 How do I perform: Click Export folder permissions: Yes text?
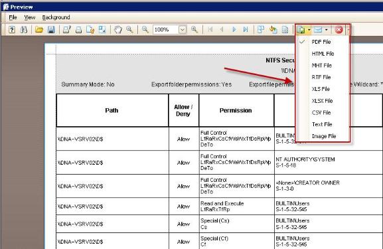tap(191, 84)
